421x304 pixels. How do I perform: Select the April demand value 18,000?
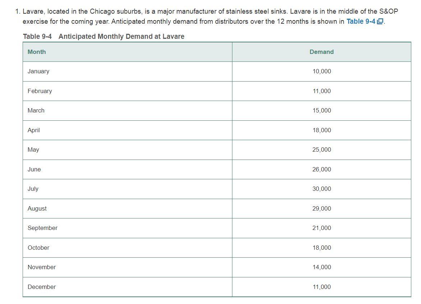tap(321, 130)
